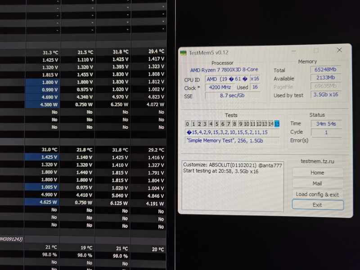
Task: Open the testmem.tz.ru link
Action: [x=317, y=161]
